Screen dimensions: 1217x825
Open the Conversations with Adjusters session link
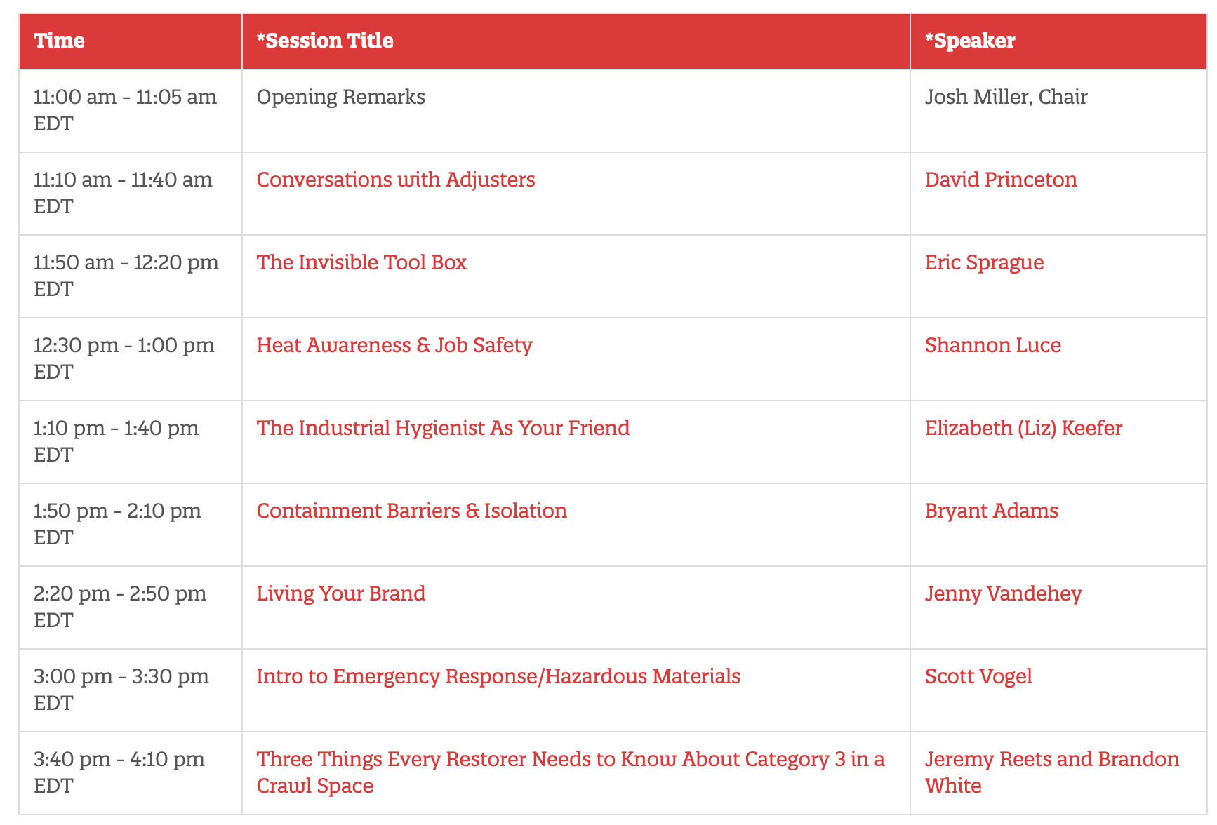pyautogui.click(x=396, y=180)
